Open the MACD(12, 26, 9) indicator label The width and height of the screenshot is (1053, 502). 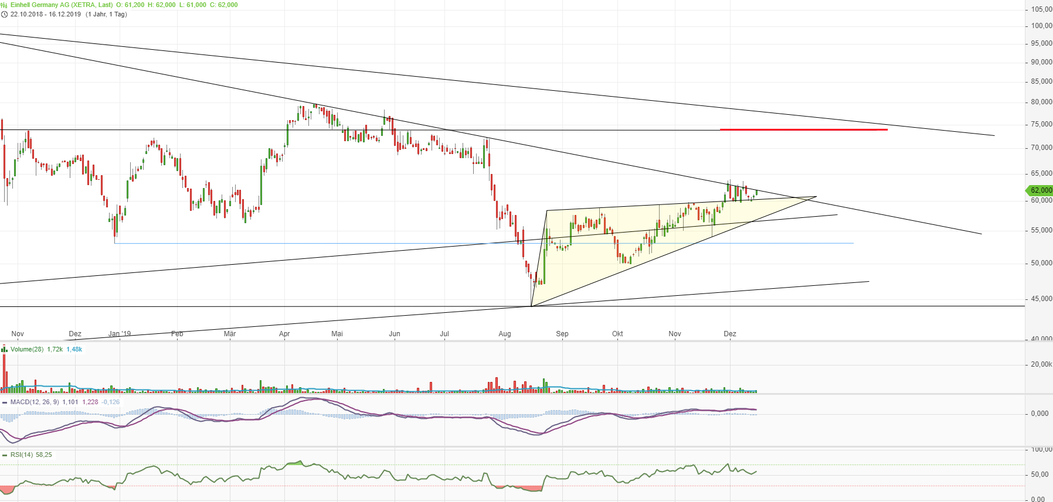click(35, 402)
